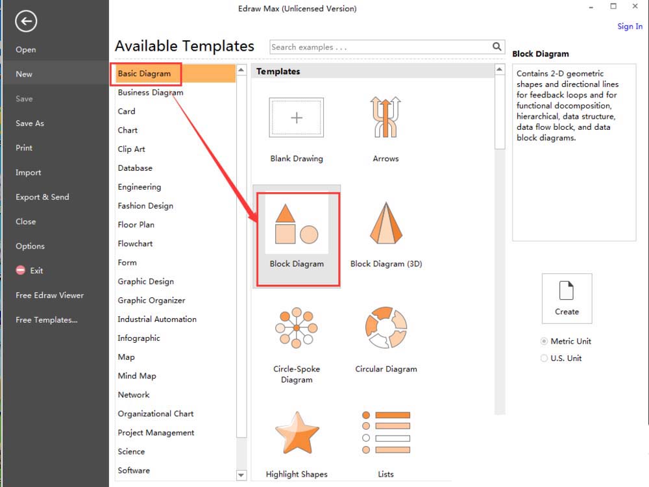Select Graphic Design category

145,282
